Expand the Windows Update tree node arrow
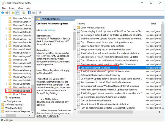This screenshot has height=122, width=165. tap(6, 91)
